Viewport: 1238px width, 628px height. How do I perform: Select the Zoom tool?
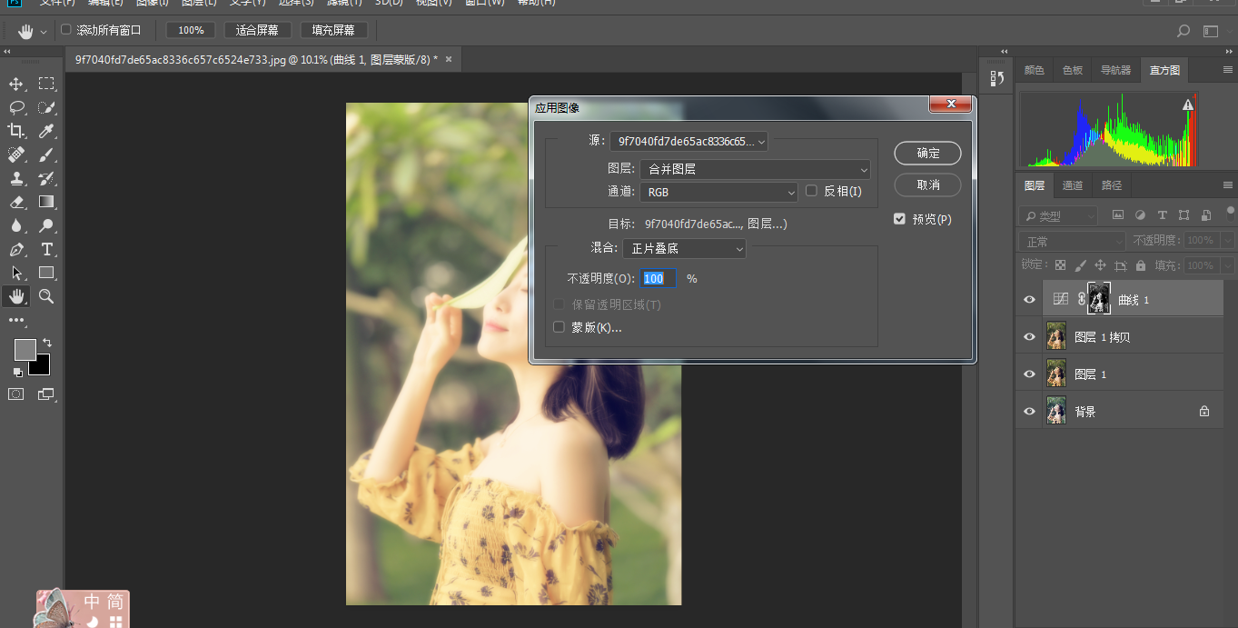tap(46, 296)
